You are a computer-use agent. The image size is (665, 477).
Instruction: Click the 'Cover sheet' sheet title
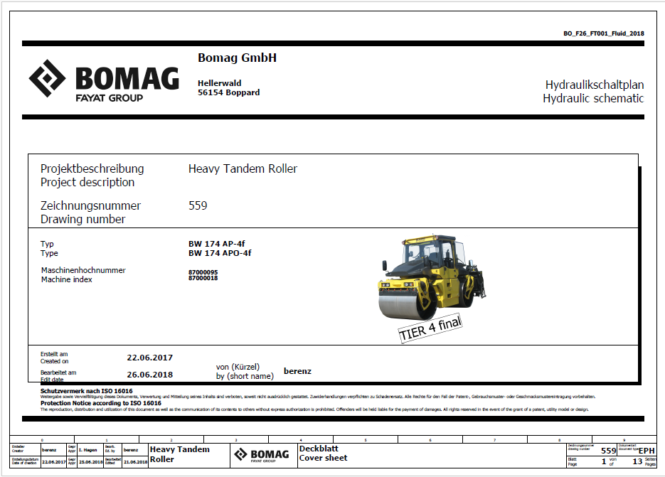click(323, 458)
